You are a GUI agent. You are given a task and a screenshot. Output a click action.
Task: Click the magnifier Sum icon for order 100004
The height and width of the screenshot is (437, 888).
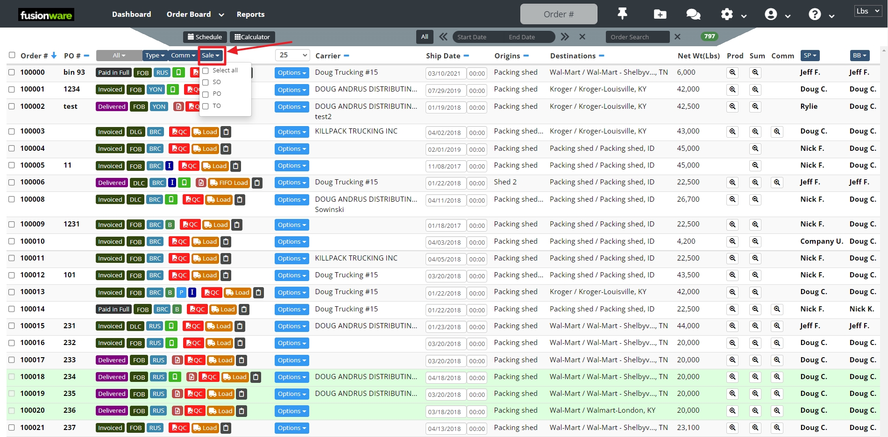(755, 149)
